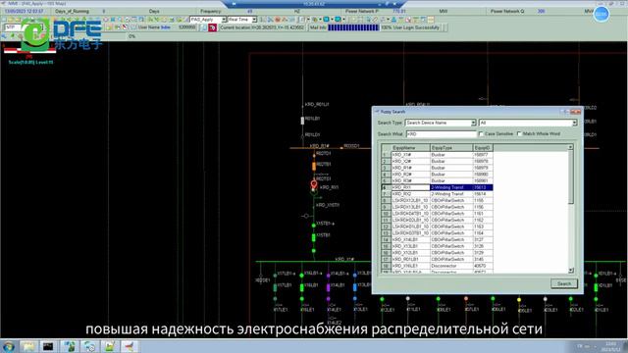Sort by the EquipID column header
The width and height of the screenshot is (628, 353).
coord(482,148)
